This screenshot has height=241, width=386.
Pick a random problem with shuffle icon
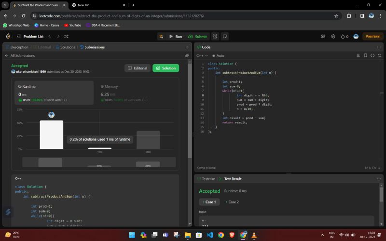[x=66, y=36]
